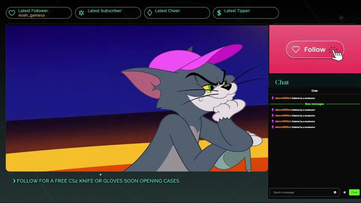Click the dollar icon beside Latest Tipper
This screenshot has height=203, width=361.
[219, 13]
